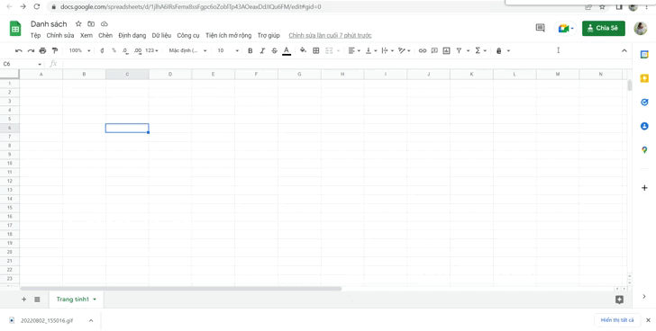Toggle italic formatting
656x331 pixels.
tap(262, 50)
